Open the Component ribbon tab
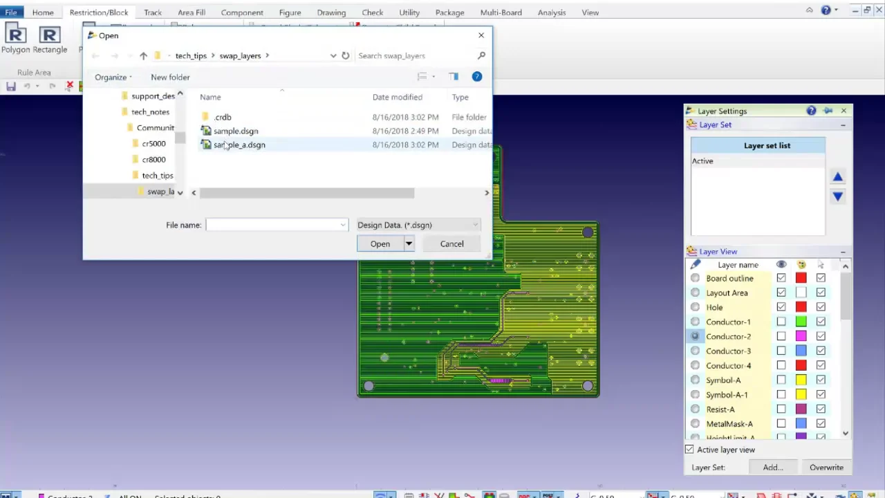 [x=242, y=12]
